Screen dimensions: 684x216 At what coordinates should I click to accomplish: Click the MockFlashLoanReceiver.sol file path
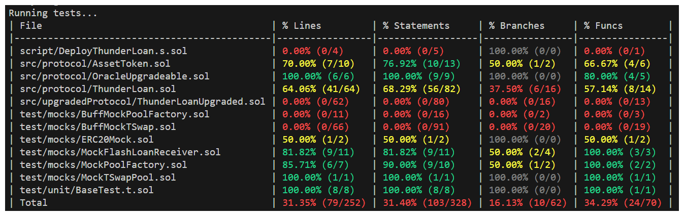[120, 152]
